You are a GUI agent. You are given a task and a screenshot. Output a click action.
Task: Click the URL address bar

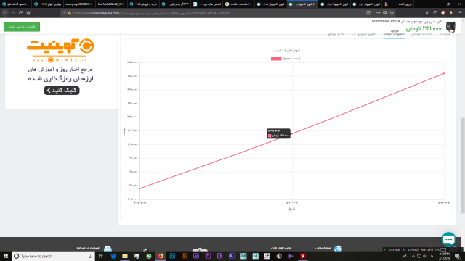pos(214,13)
